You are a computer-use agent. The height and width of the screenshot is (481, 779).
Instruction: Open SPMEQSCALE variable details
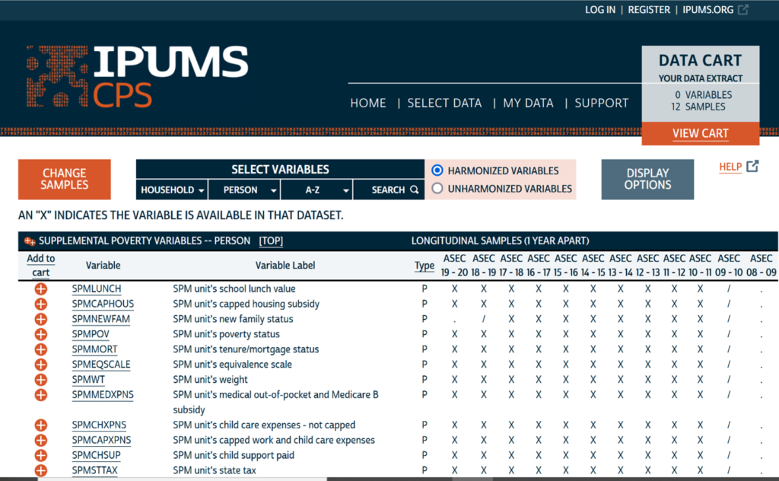click(x=101, y=365)
